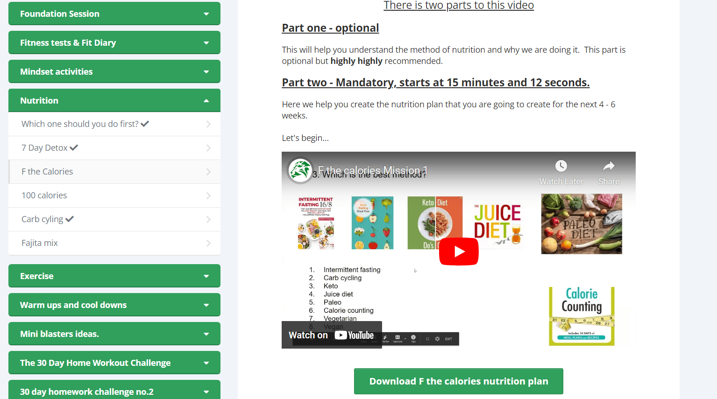
Task: Download F the calories nutrition plan
Action: click(459, 381)
